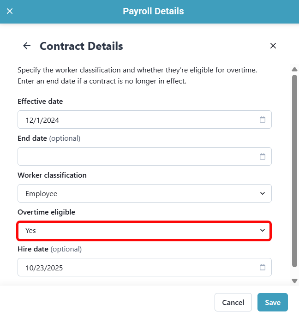Click the "Effective date" field label
The image size is (299, 317).
coord(40,101)
